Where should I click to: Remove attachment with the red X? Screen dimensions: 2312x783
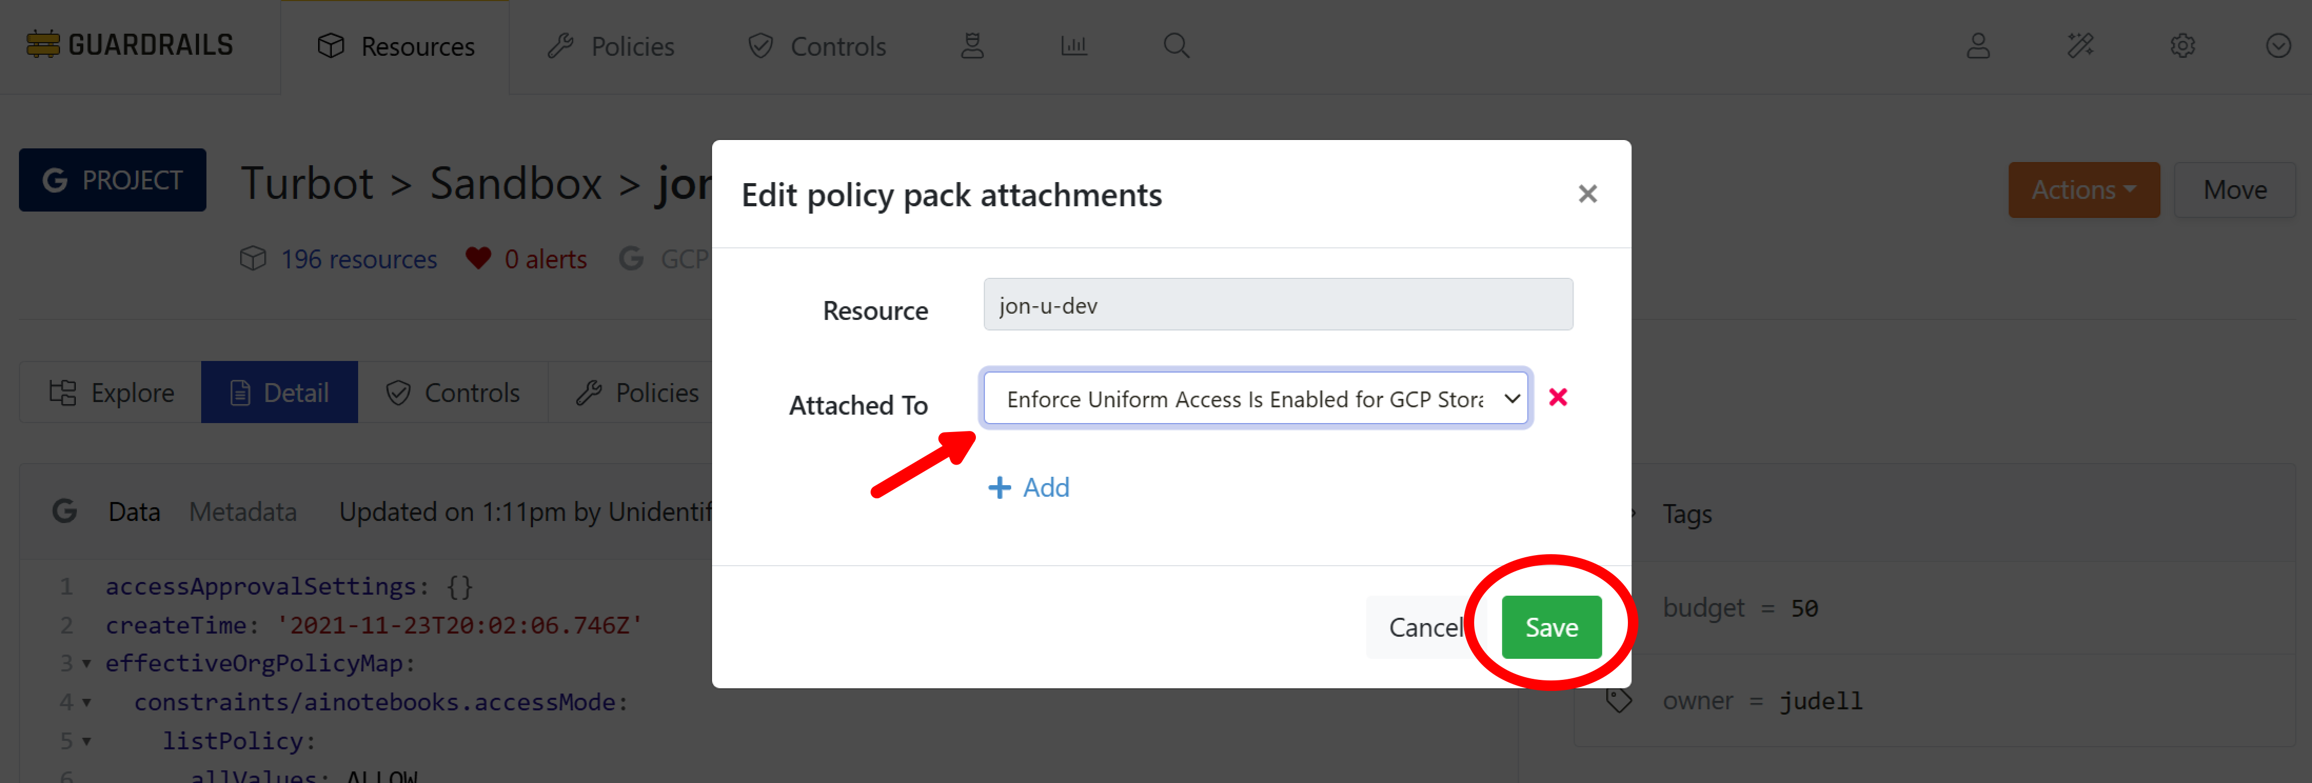point(1558,397)
